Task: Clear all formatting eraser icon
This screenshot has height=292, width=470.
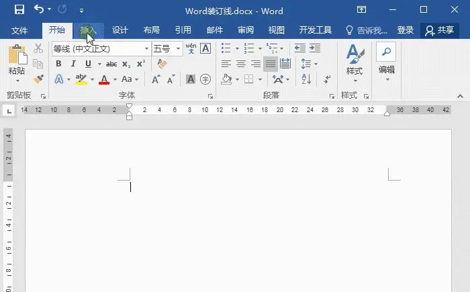Action: tap(162, 64)
